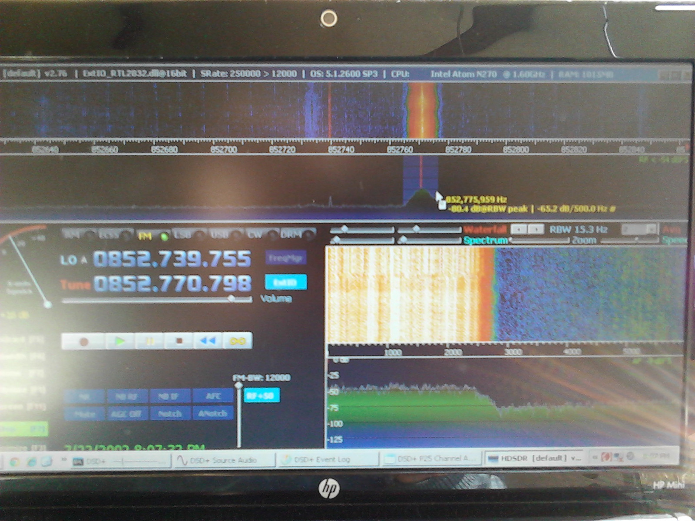Click the rewind double-arrow icon
The height and width of the screenshot is (521, 695).
(208, 341)
